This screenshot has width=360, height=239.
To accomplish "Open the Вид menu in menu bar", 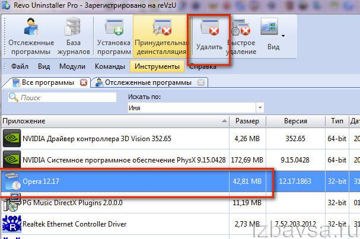I will 44,66.
